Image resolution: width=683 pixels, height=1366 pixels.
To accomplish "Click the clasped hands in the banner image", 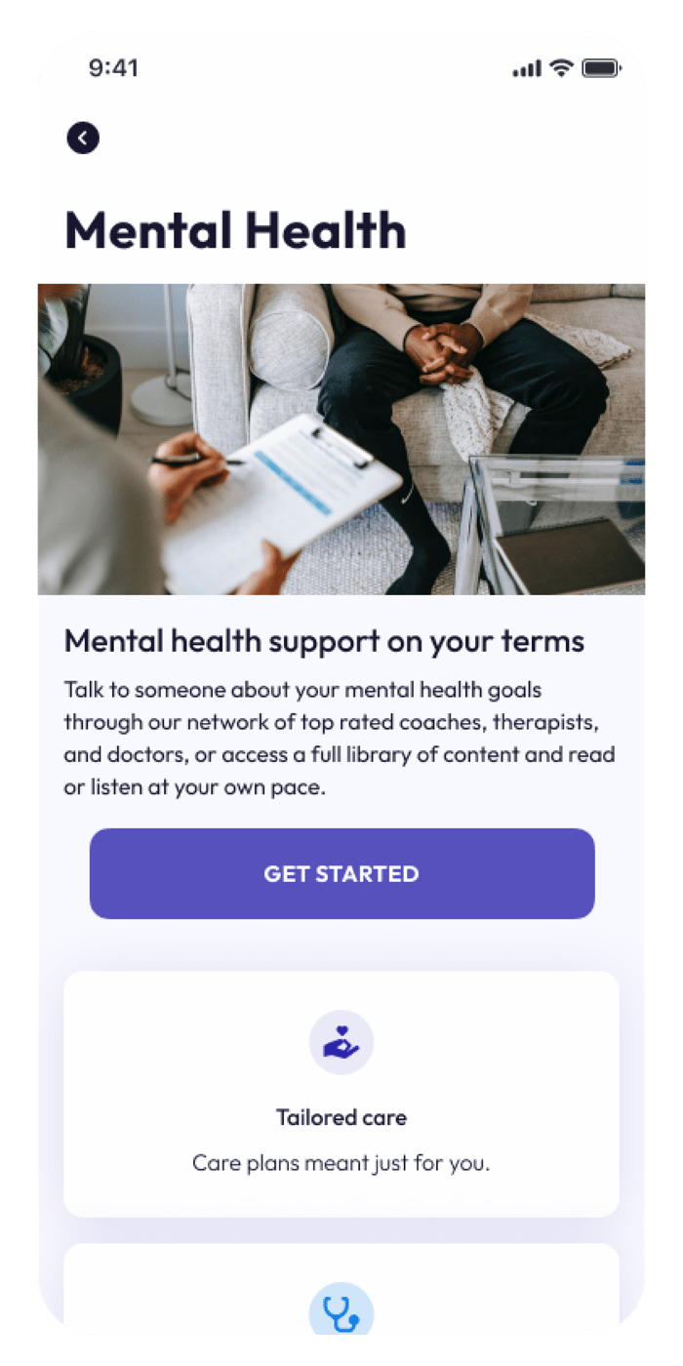I will coord(444,350).
